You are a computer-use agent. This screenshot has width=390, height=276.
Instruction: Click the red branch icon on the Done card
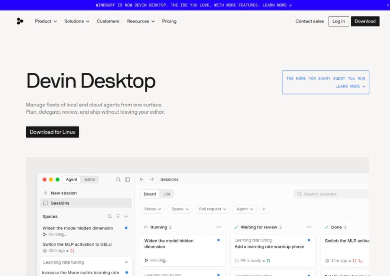(x=360, y=261)
